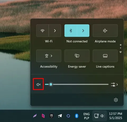The height and width of the screenshot is (122, 127).
Task: Open Telegram tray icon
Action: coord(60,116)
